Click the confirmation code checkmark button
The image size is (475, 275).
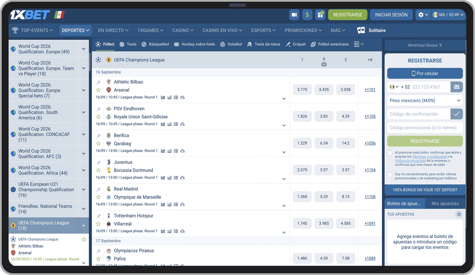[457, 114]
